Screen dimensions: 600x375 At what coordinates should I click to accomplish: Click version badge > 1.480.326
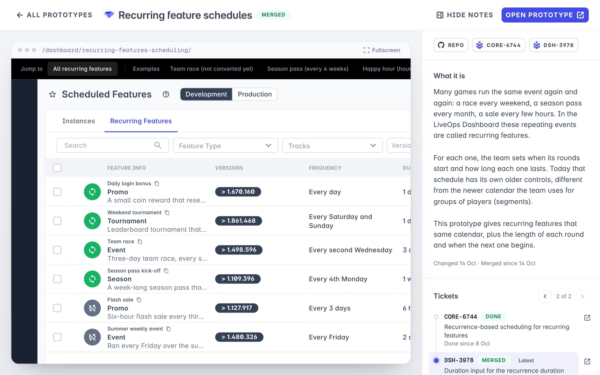tap(239, 337)
